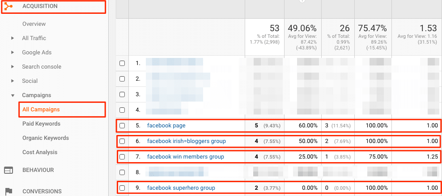Tick checkbox for facebook page row
The height and width of the screenshot is (196, 442).
pyautogui.click(x=122, y=126)
